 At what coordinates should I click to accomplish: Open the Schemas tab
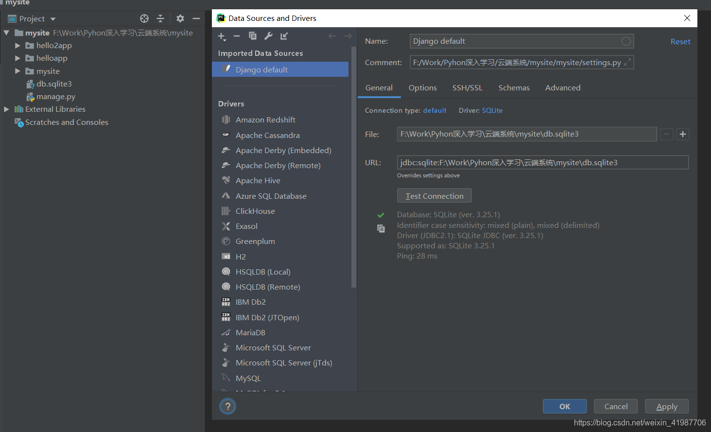click(514, 88)
